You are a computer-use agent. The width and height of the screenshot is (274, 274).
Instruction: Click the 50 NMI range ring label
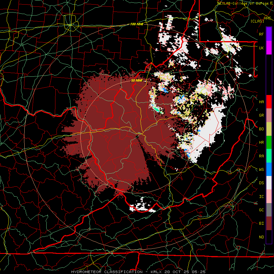137,81
